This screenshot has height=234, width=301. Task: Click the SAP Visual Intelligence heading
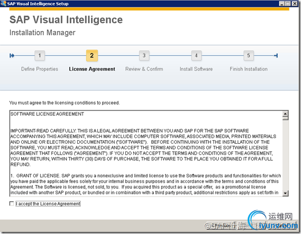pyautogui.click(x=66, y=20)
